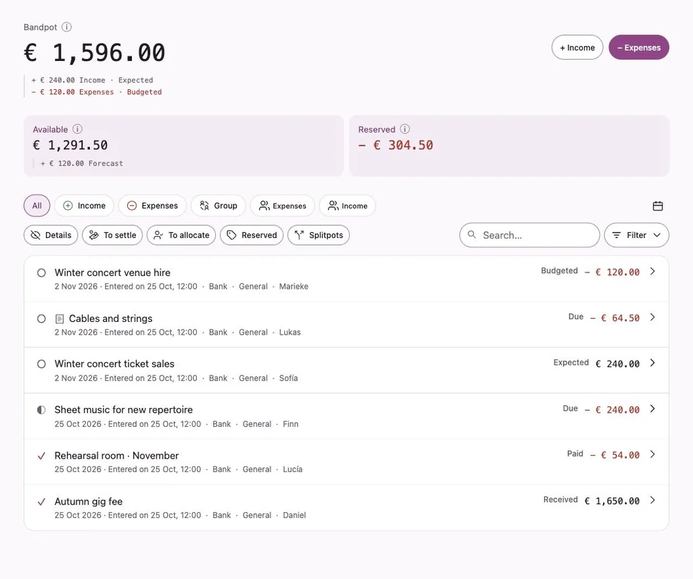Click the Search input field
The image size is (693, 579).
click(529, 235)
